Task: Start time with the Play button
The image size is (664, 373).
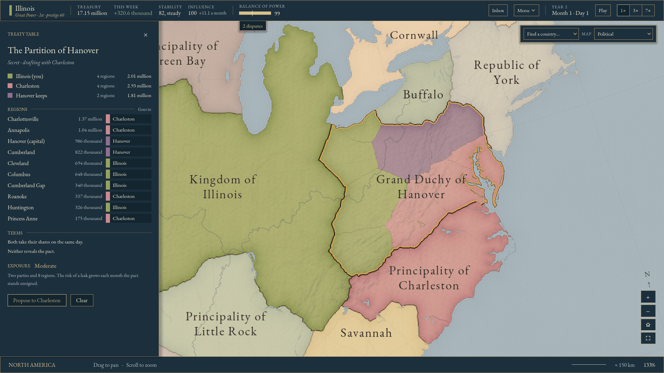Action: 603,10
